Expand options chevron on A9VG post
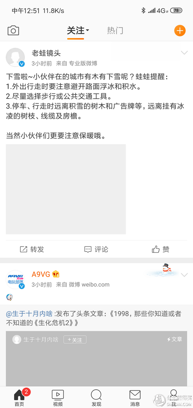Viewport: 193px width, 408px height. [x=184, y=275]
